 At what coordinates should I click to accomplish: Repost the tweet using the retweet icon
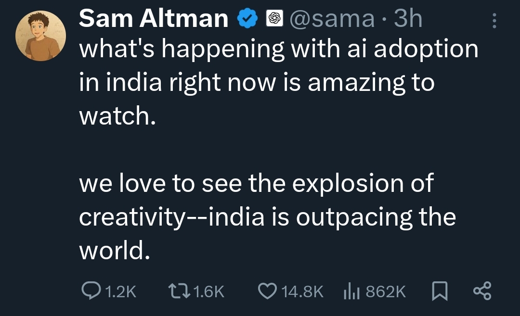click(x=179, y=291)
